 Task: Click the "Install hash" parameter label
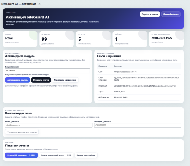tap(103, 86)
